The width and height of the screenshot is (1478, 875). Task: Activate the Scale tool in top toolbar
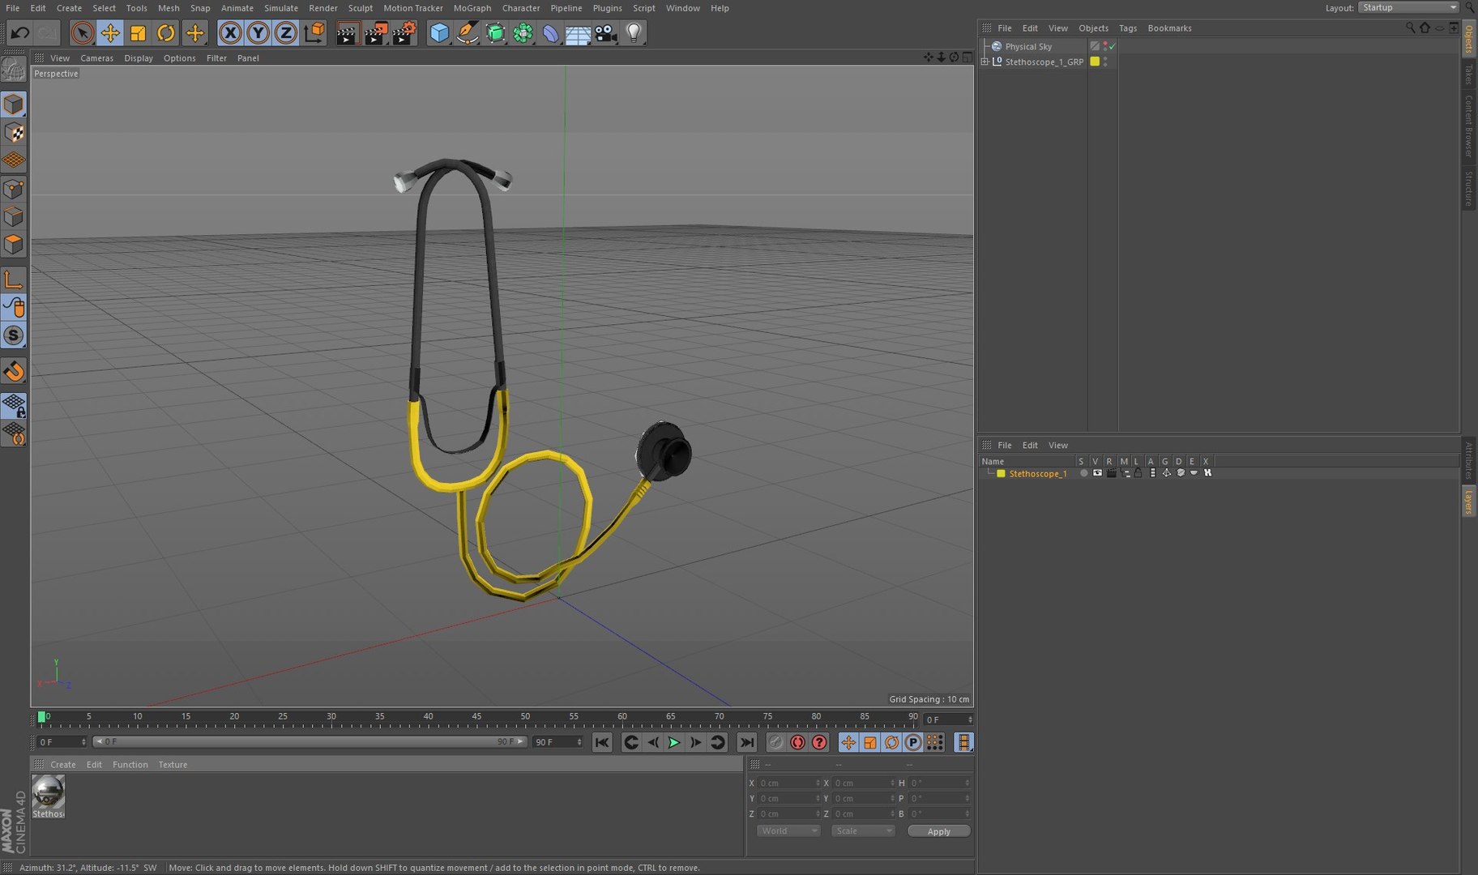click(x=138, y=33)
